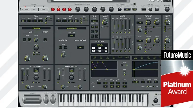The height and width of the screenshot is (108, 193).
Task: Toggle the M button under OUT 1 WS1 fader
Action: tap(113, 33)
